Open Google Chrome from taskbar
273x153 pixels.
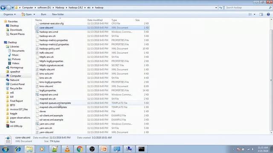80,149
